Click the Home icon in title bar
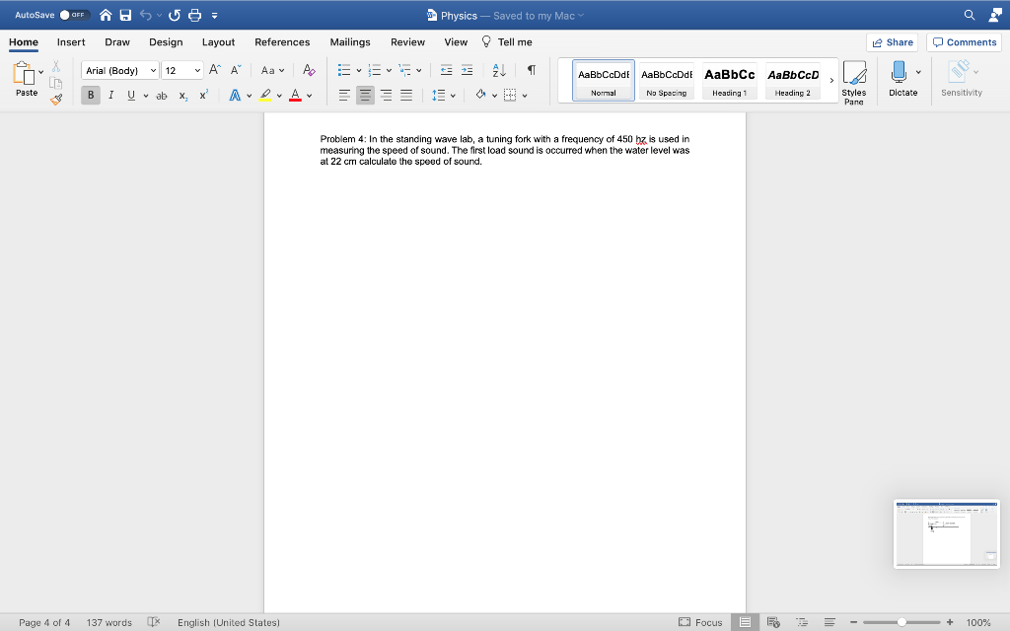 coord(106,15)
